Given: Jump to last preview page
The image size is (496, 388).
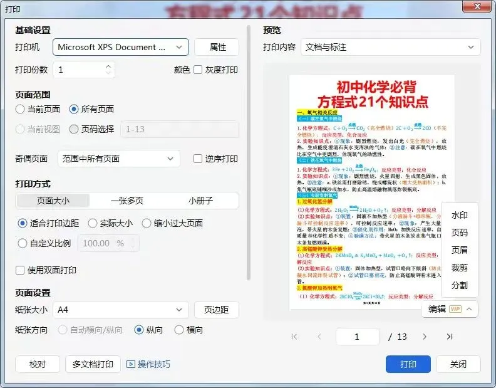Looking at the screenshot, I should click(x=450, y=337).
